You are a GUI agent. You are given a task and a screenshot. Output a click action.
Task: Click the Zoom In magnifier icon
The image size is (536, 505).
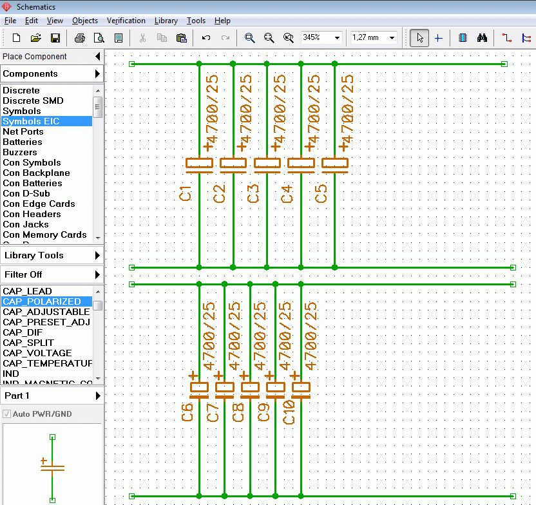tap(249, 38)
